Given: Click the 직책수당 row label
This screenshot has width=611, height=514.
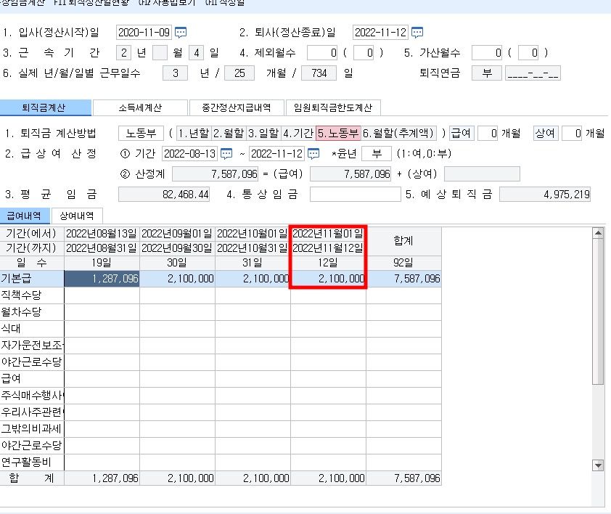Looking at the screenshot, I should [32, 295].
